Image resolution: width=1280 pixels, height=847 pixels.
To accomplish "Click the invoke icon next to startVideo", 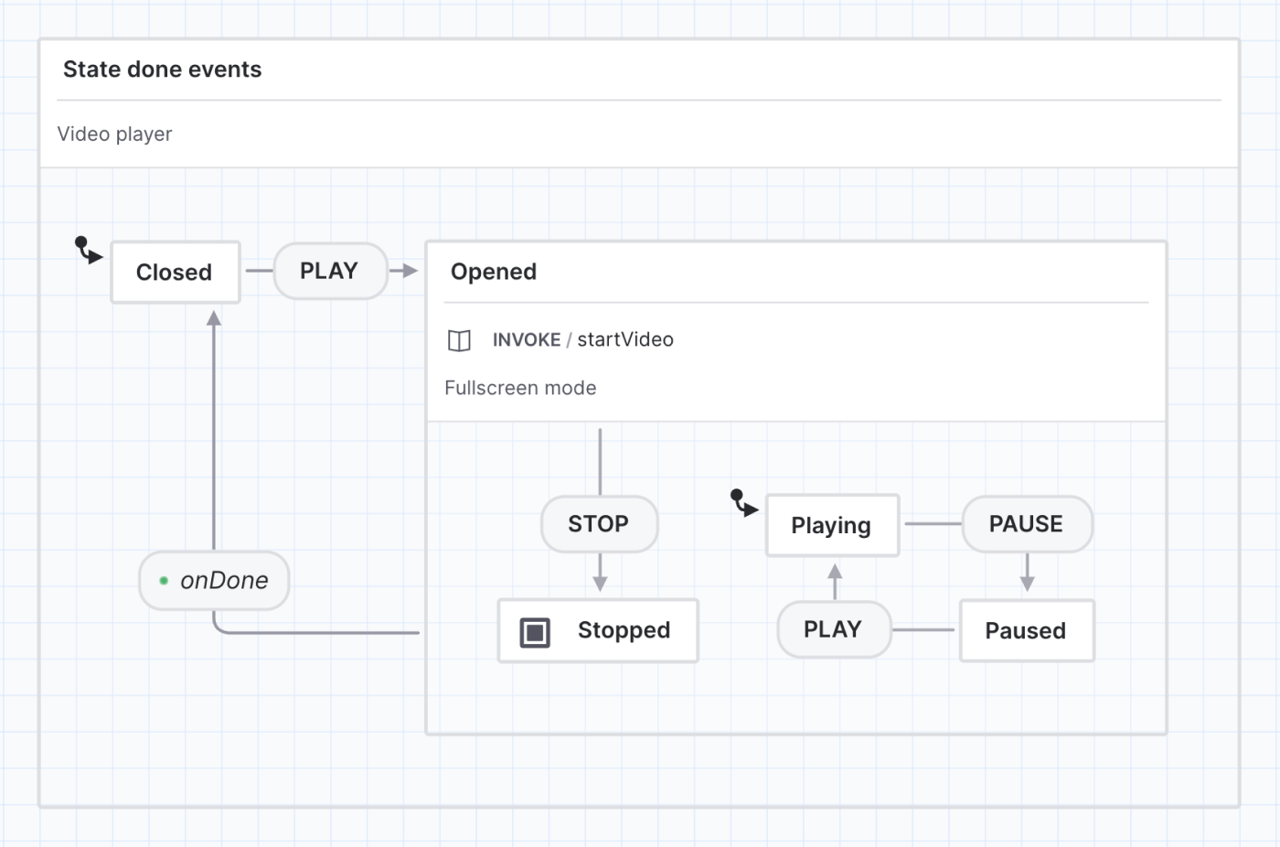I will coord(459,341).
